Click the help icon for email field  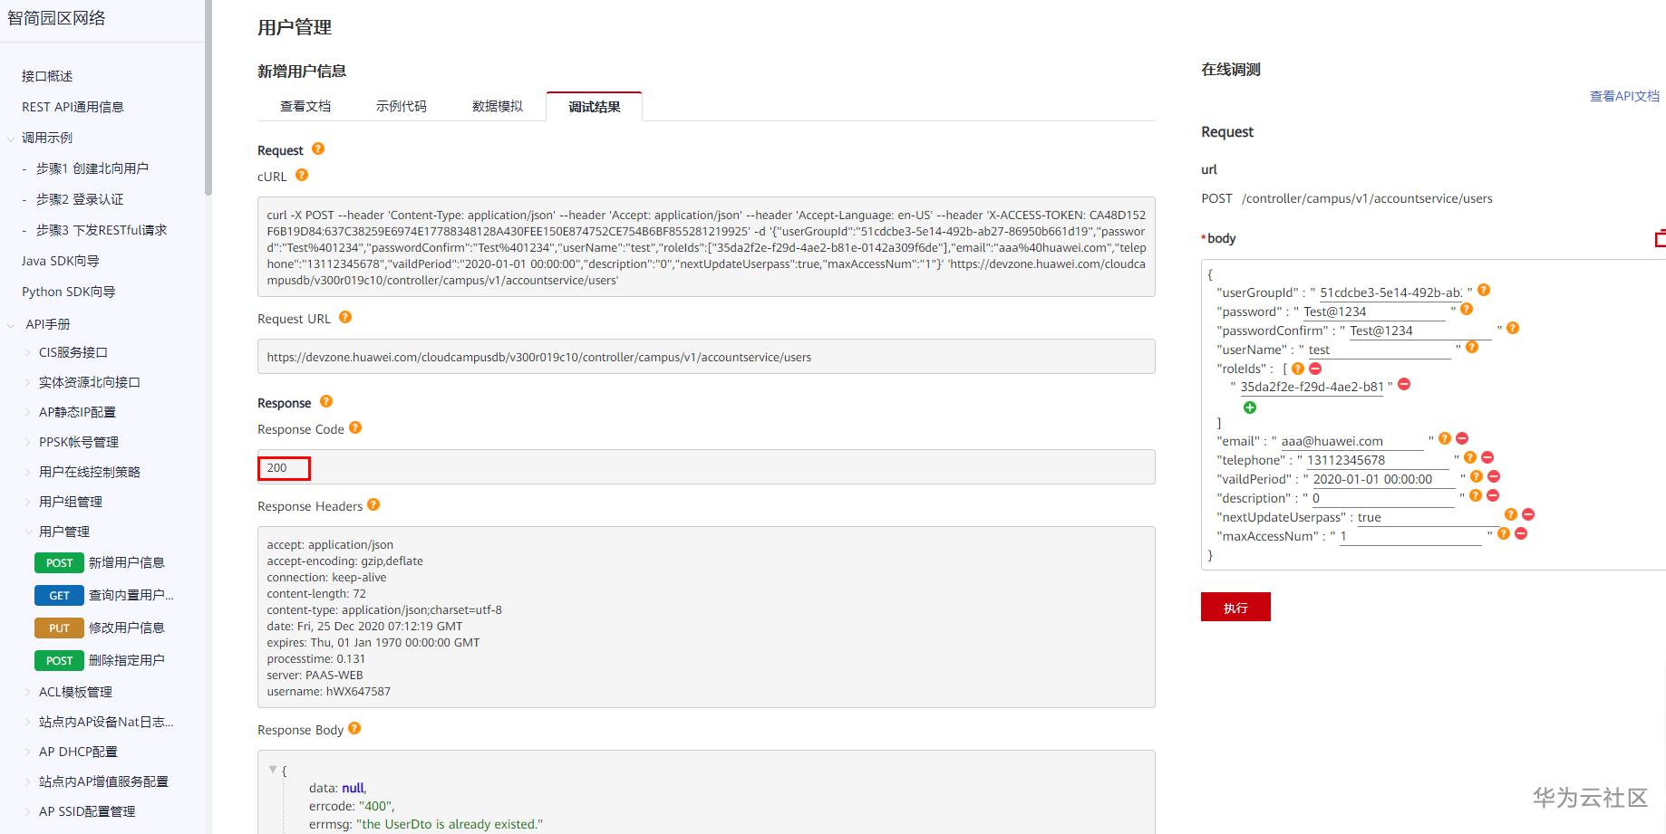click(1445, 438)
